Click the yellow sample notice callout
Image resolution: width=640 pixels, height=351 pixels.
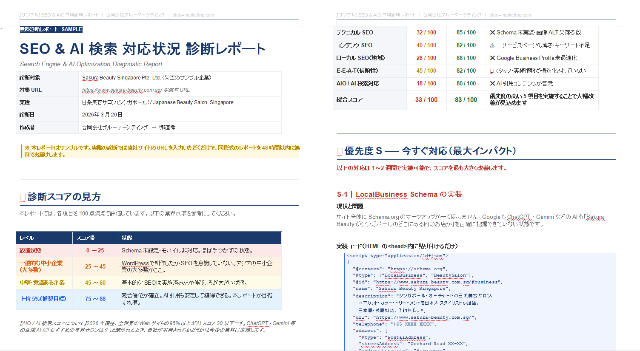[x=161, y=151]
